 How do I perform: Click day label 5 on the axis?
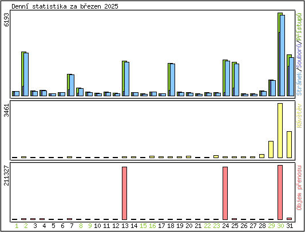53,226
